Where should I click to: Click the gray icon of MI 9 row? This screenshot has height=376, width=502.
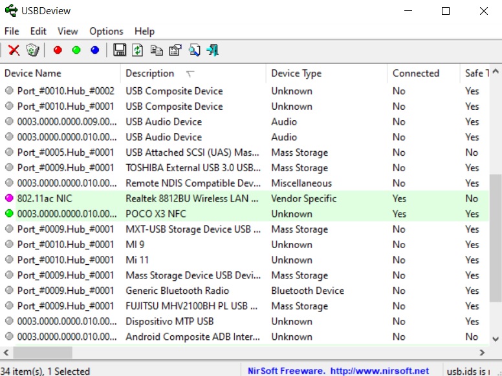coord(9,244)
